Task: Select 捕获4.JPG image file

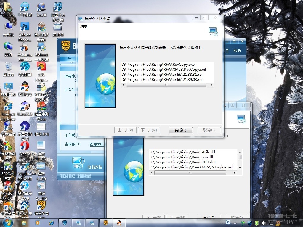Action: [41, 171]
